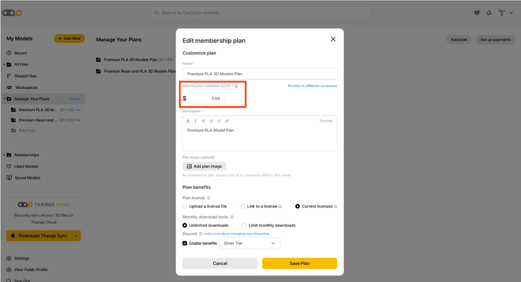Insert bulleted list in description
The image size is (521, 282).
(211, 121)
